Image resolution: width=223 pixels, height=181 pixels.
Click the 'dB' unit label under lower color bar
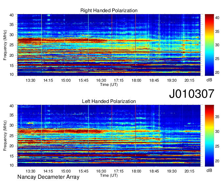[x=209, y=170]
